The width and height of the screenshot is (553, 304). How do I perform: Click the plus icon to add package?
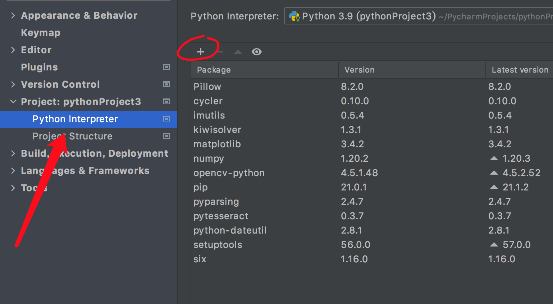coord(201,52)
